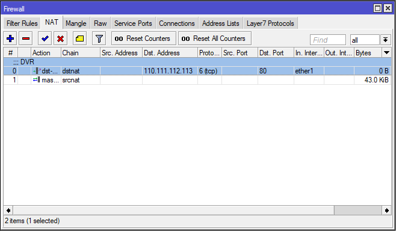The height and width of the screenshot is (231, 396).
Task: Open the filter funnel icon
Action: 99,38
